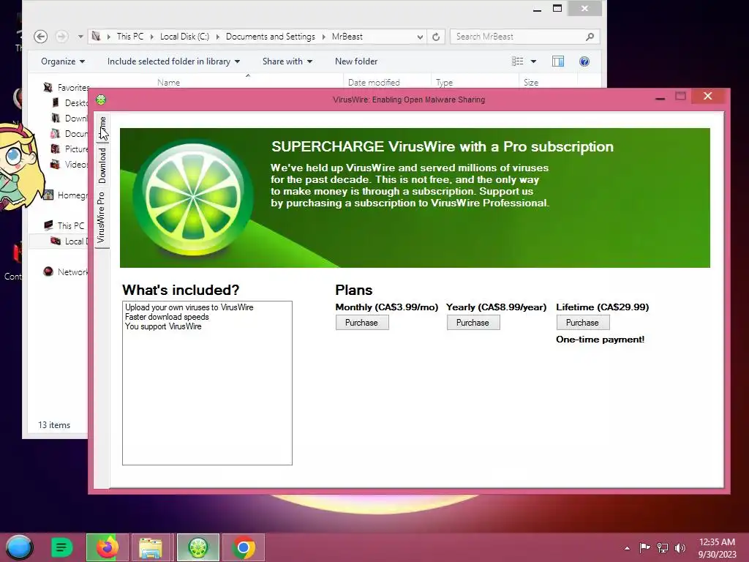Open the view options dropdown arrow
749x562 pixels.
pos(533,61)
